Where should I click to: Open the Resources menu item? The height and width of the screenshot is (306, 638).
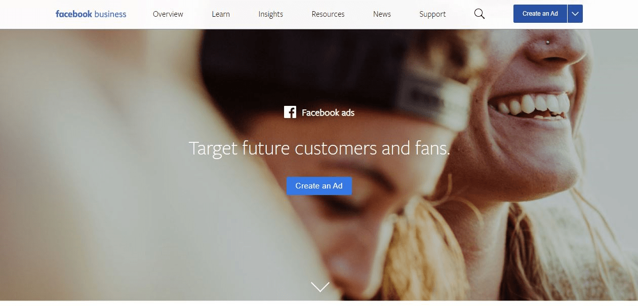point(328,14)
